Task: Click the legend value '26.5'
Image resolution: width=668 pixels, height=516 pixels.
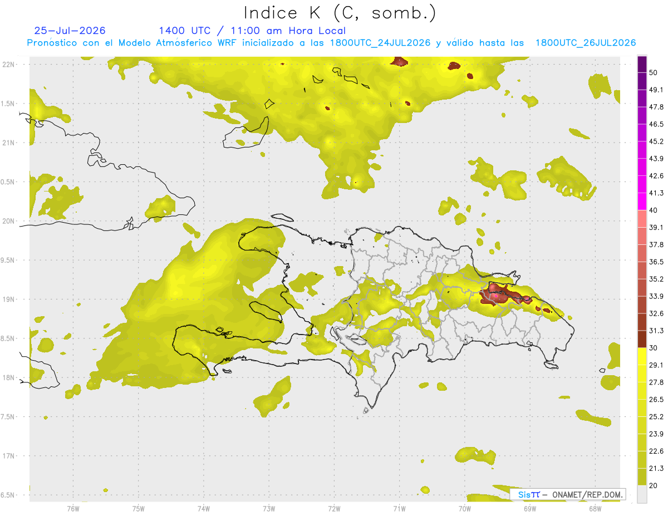Action: click(656, 399)
